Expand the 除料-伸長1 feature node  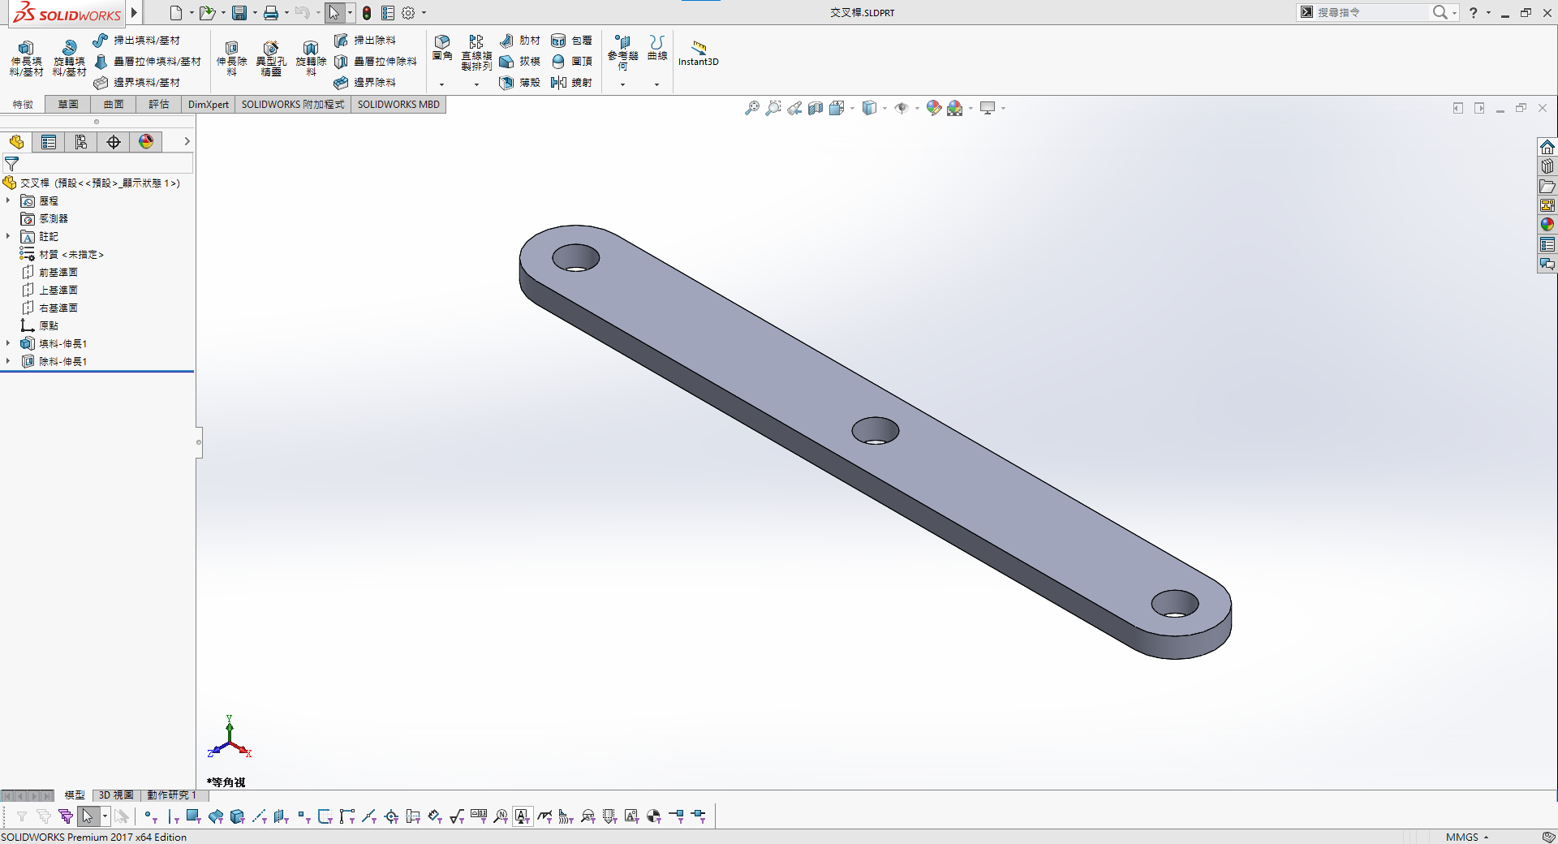pyautogui.click(x=8, y=361)
